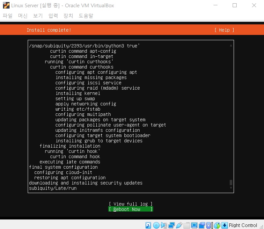The height and width of the screenshot is (229, 264).
Task: Click 'installing missing packages' log line
Action: click(91, 77)
